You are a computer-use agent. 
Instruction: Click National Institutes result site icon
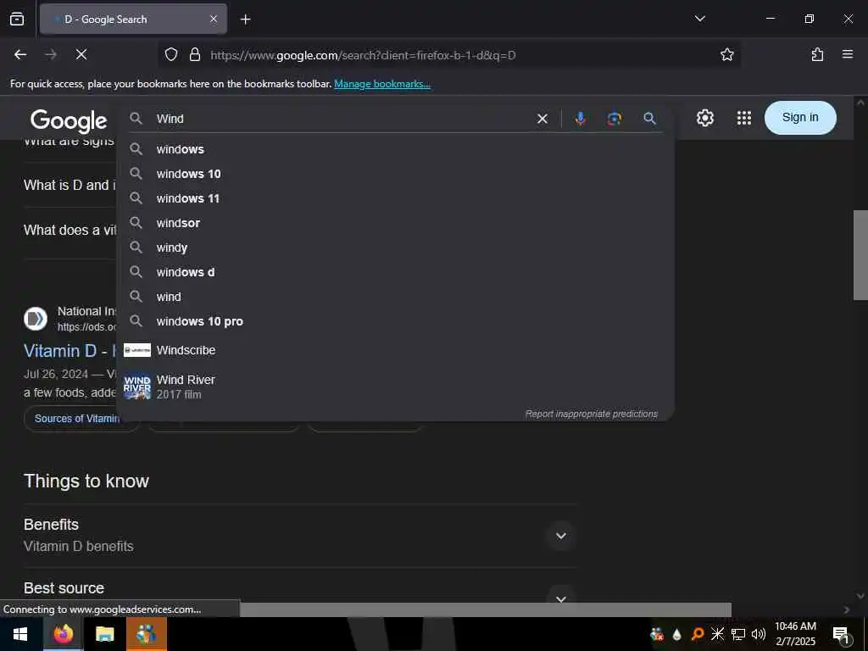pos(36,319)
